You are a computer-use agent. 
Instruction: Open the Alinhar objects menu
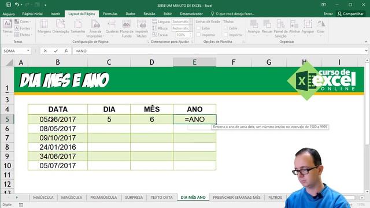coord(294,28)
